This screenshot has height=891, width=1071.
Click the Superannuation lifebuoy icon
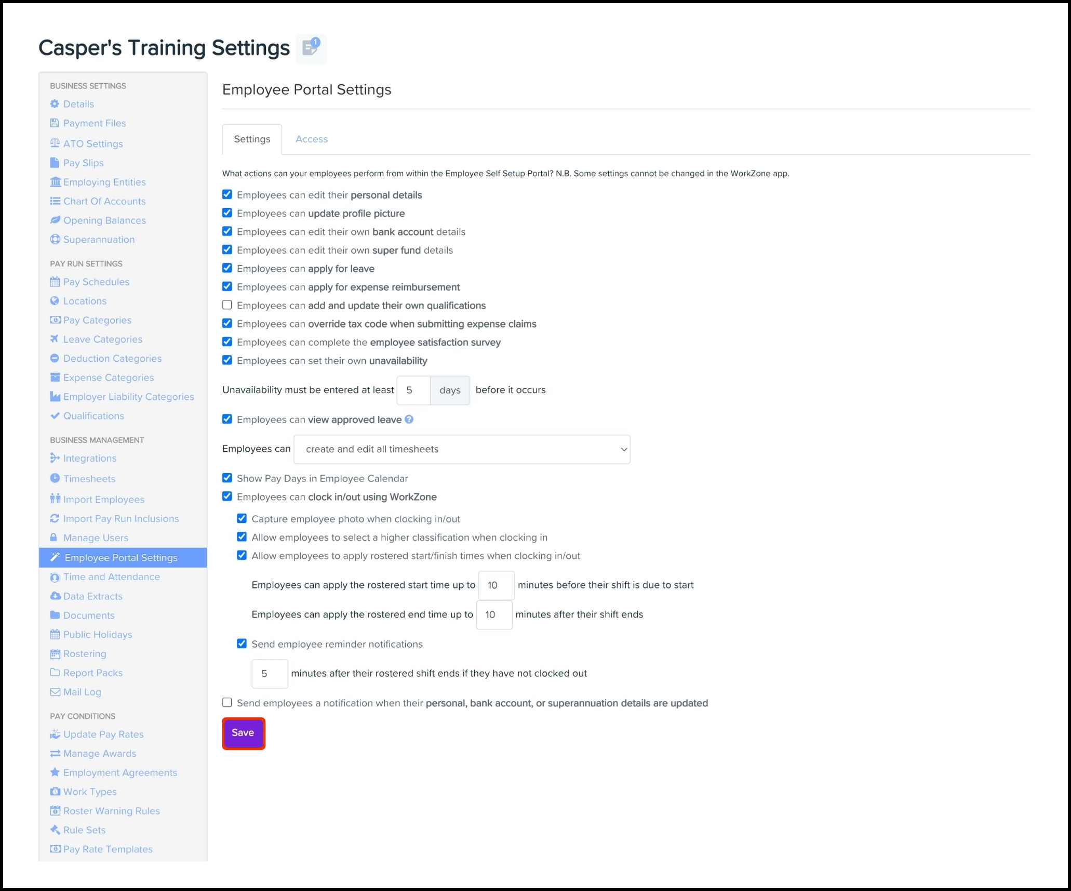tap(55, 240)
